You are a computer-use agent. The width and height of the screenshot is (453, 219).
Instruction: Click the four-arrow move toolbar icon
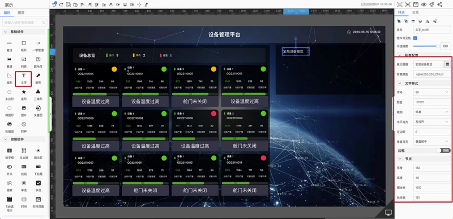click(x=139, y=5)
